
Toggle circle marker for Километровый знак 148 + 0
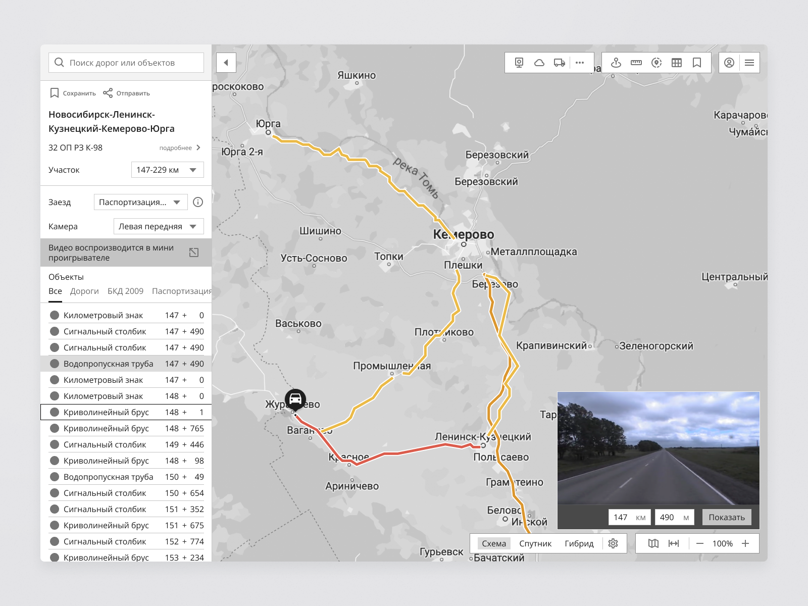(55, 396)
